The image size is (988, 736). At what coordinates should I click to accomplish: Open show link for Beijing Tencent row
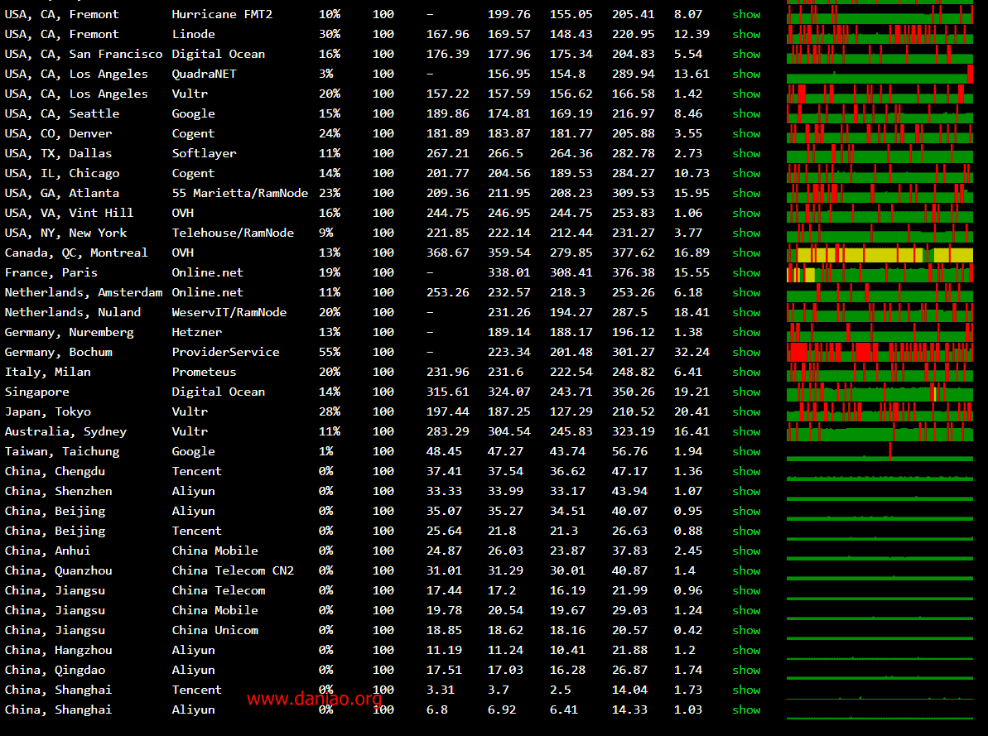click(x=746, y=532)
